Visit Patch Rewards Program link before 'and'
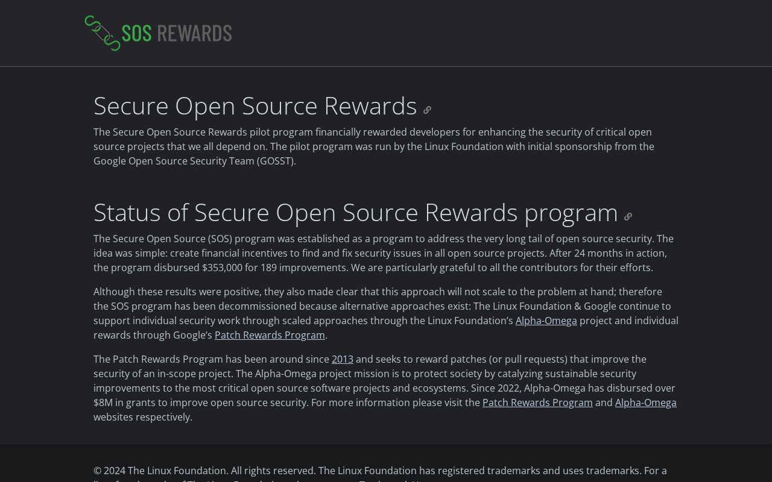This screenshot has width=772, height=482. 537,402
